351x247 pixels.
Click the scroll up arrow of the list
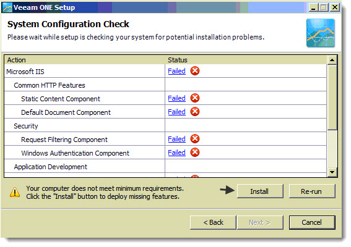coord(332,60)
